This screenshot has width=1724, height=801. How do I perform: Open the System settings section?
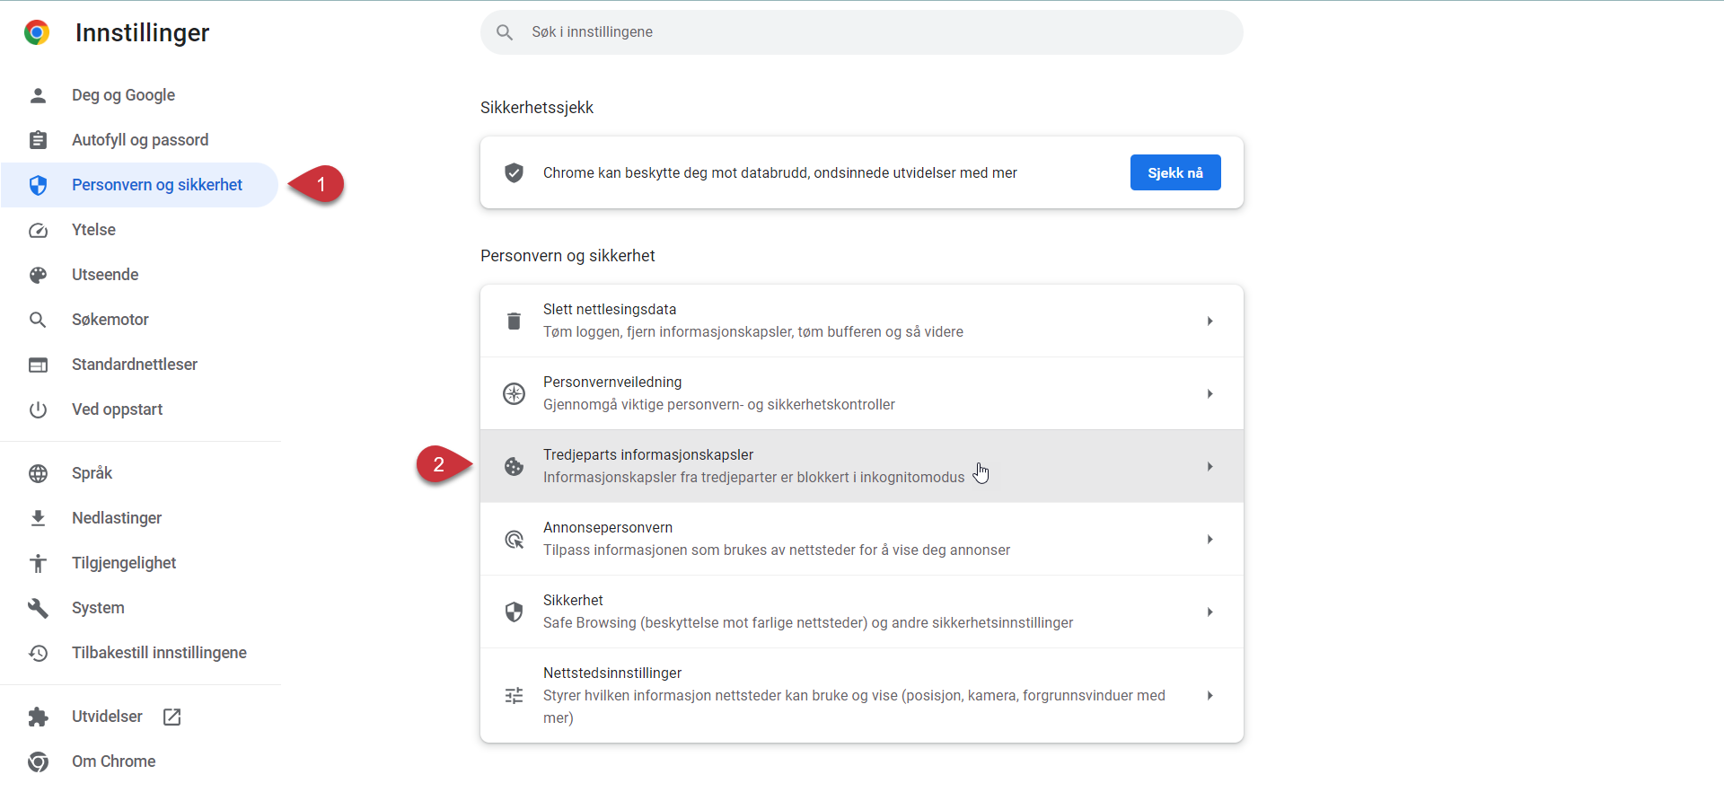139,608
